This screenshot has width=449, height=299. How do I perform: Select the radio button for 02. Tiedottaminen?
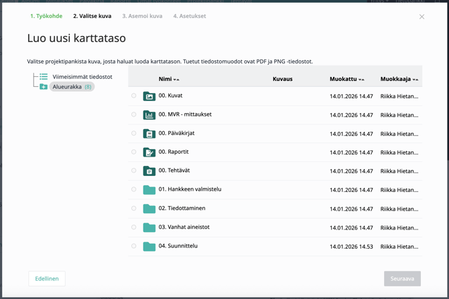tap(134, 209)
